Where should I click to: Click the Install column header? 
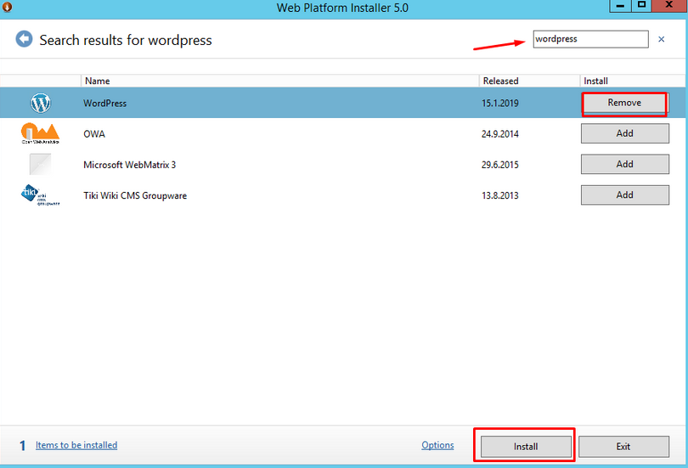632,81
